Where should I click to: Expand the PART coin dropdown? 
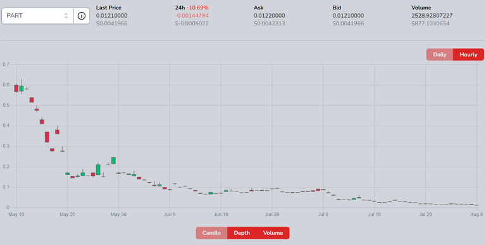37,16
